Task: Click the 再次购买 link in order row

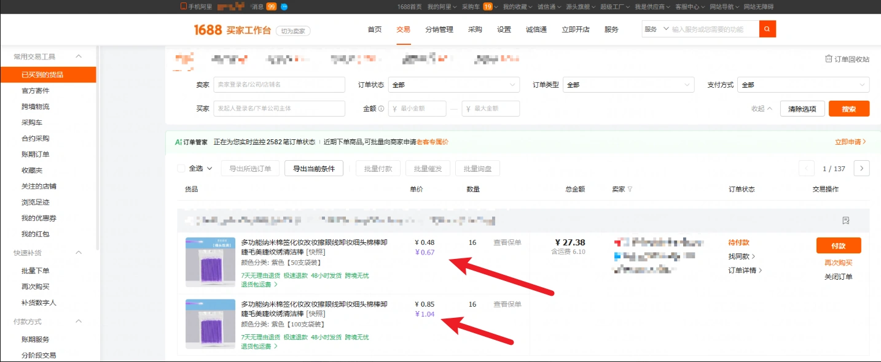Action: coord(839,263)
